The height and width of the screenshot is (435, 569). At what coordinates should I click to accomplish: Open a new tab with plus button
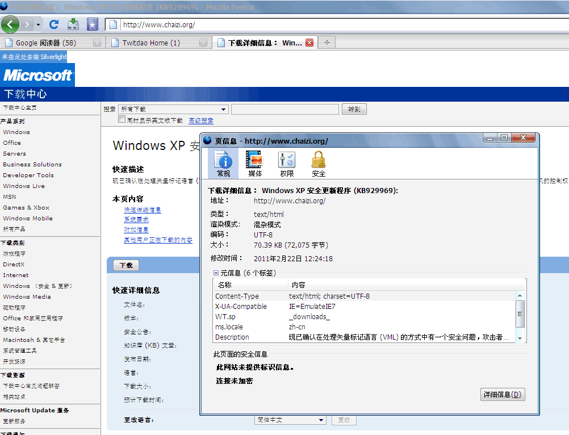[327, 43]
